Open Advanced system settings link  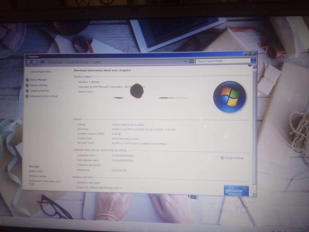tap(44, 96)
